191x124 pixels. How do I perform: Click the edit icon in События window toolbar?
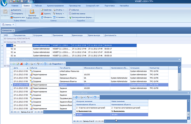point(18,64)
